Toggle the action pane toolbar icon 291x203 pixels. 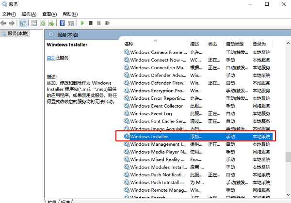[x=71, y=23]
